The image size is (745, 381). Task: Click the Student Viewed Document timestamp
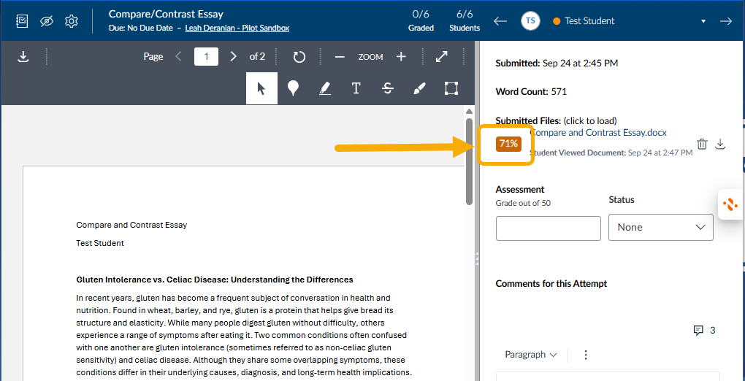pos(611,153)
